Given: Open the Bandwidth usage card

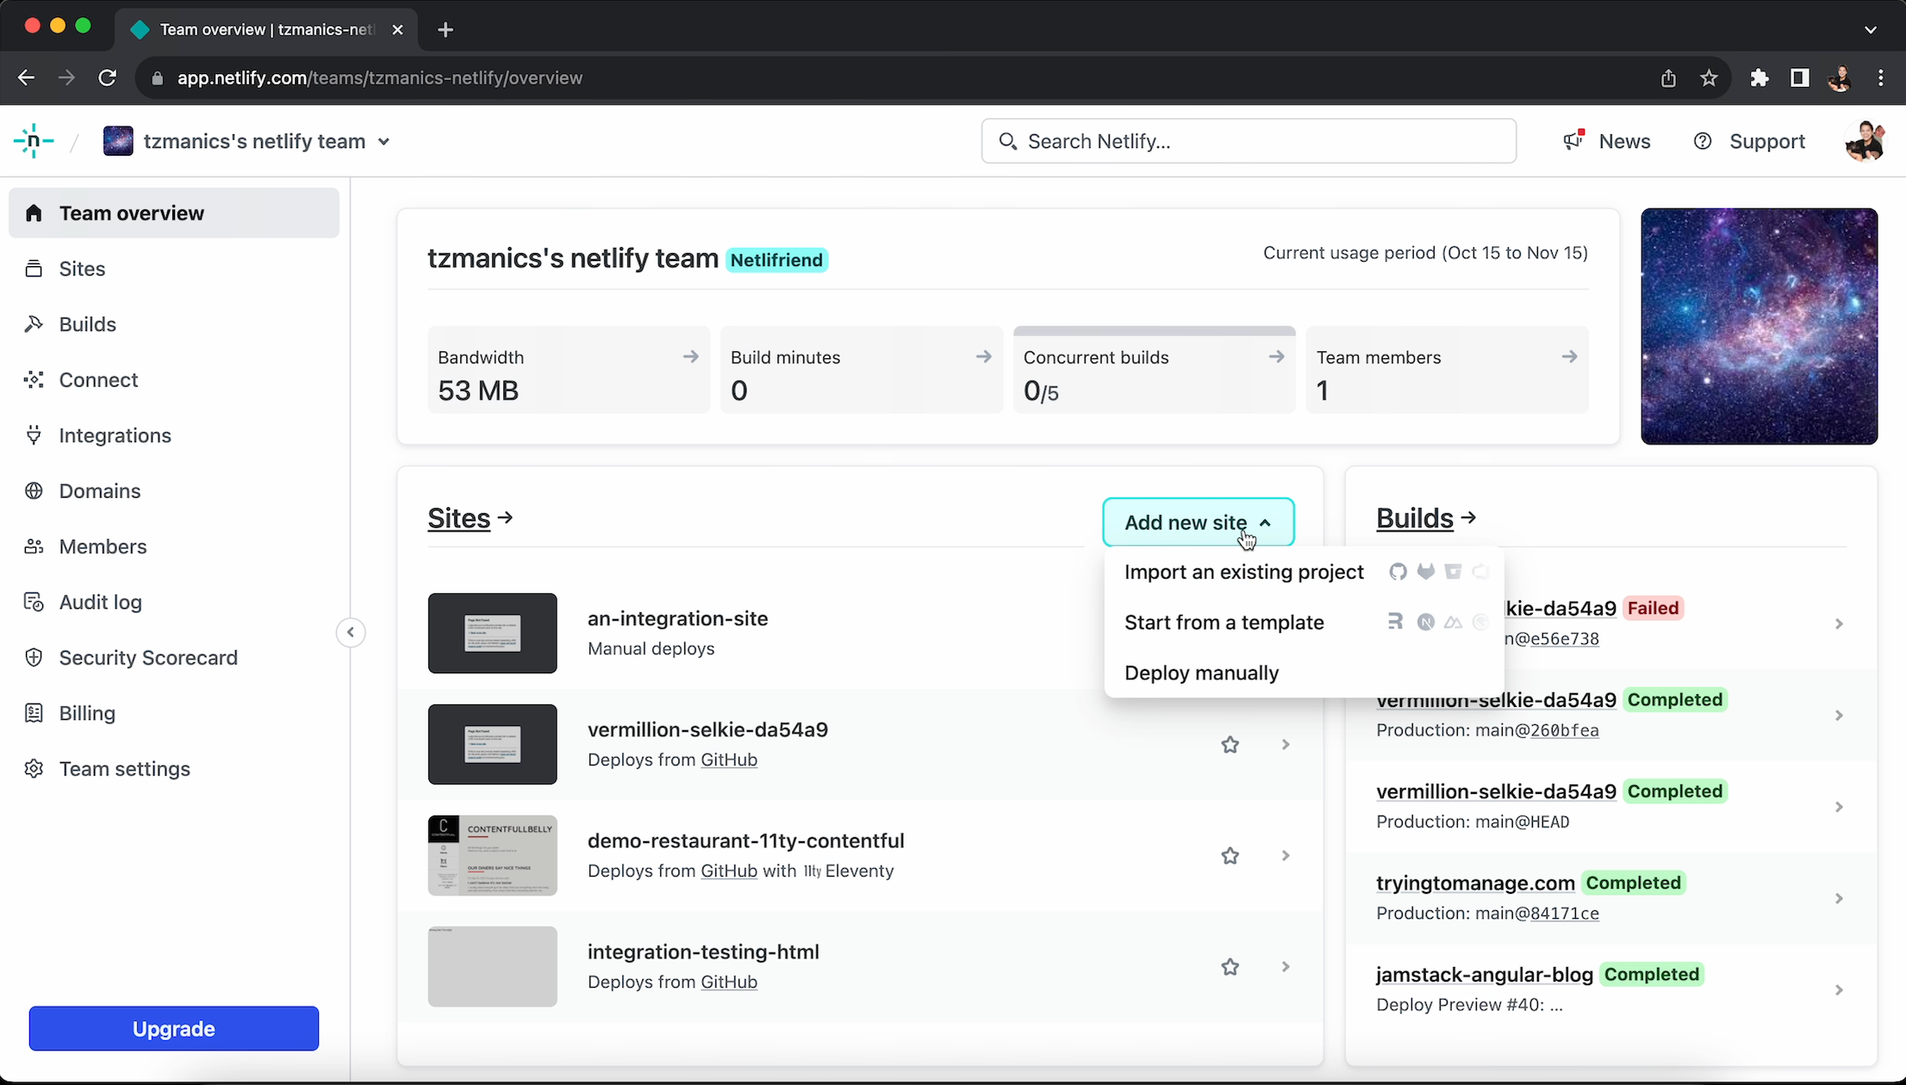Looking at the screenshot, I should pyautogui.click(x=569, y=370).
